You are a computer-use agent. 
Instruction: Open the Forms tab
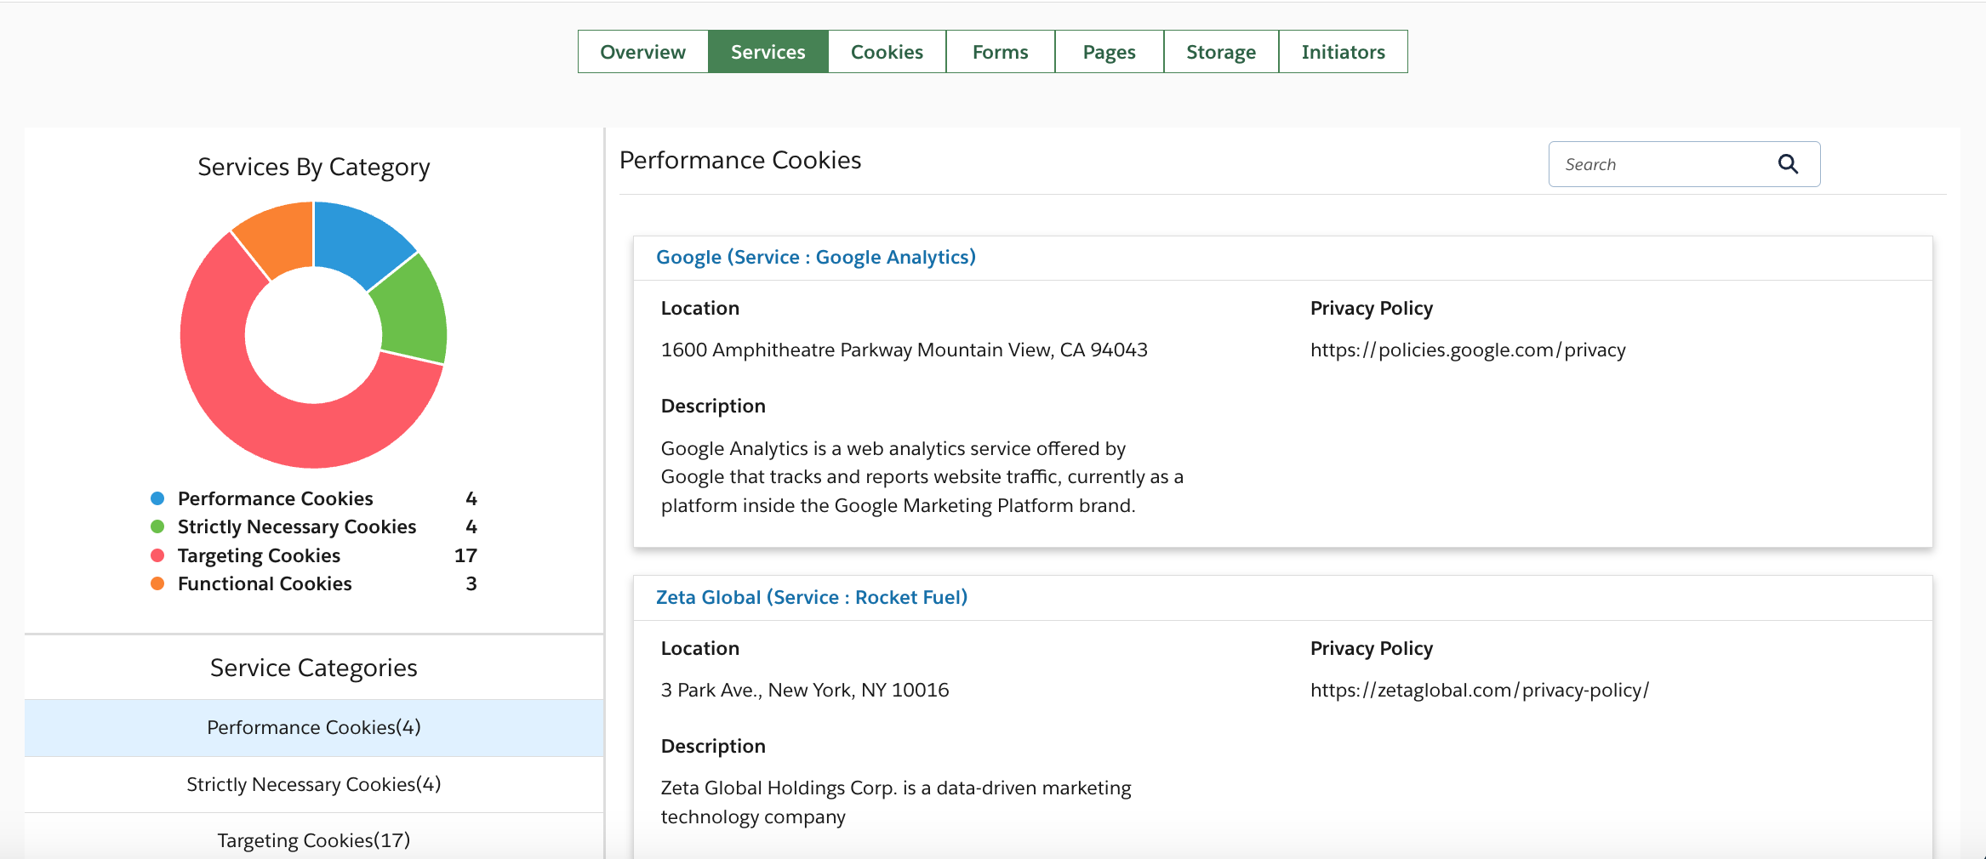coord(1000,52)
